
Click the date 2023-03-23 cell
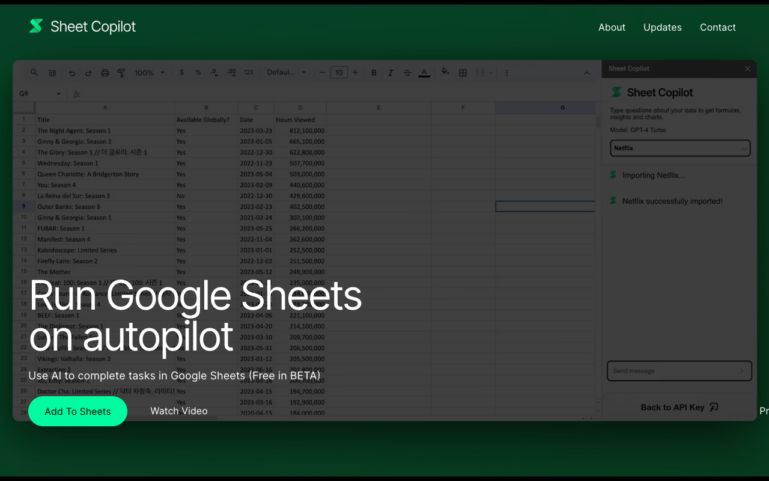click(256, 130)
